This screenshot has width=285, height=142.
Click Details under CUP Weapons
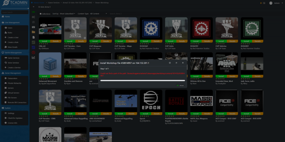coord(106,41)
